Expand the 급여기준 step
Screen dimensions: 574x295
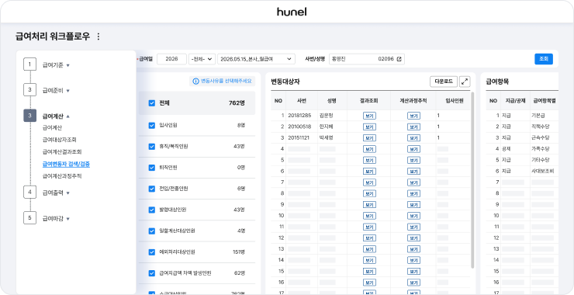coord(68,65)
